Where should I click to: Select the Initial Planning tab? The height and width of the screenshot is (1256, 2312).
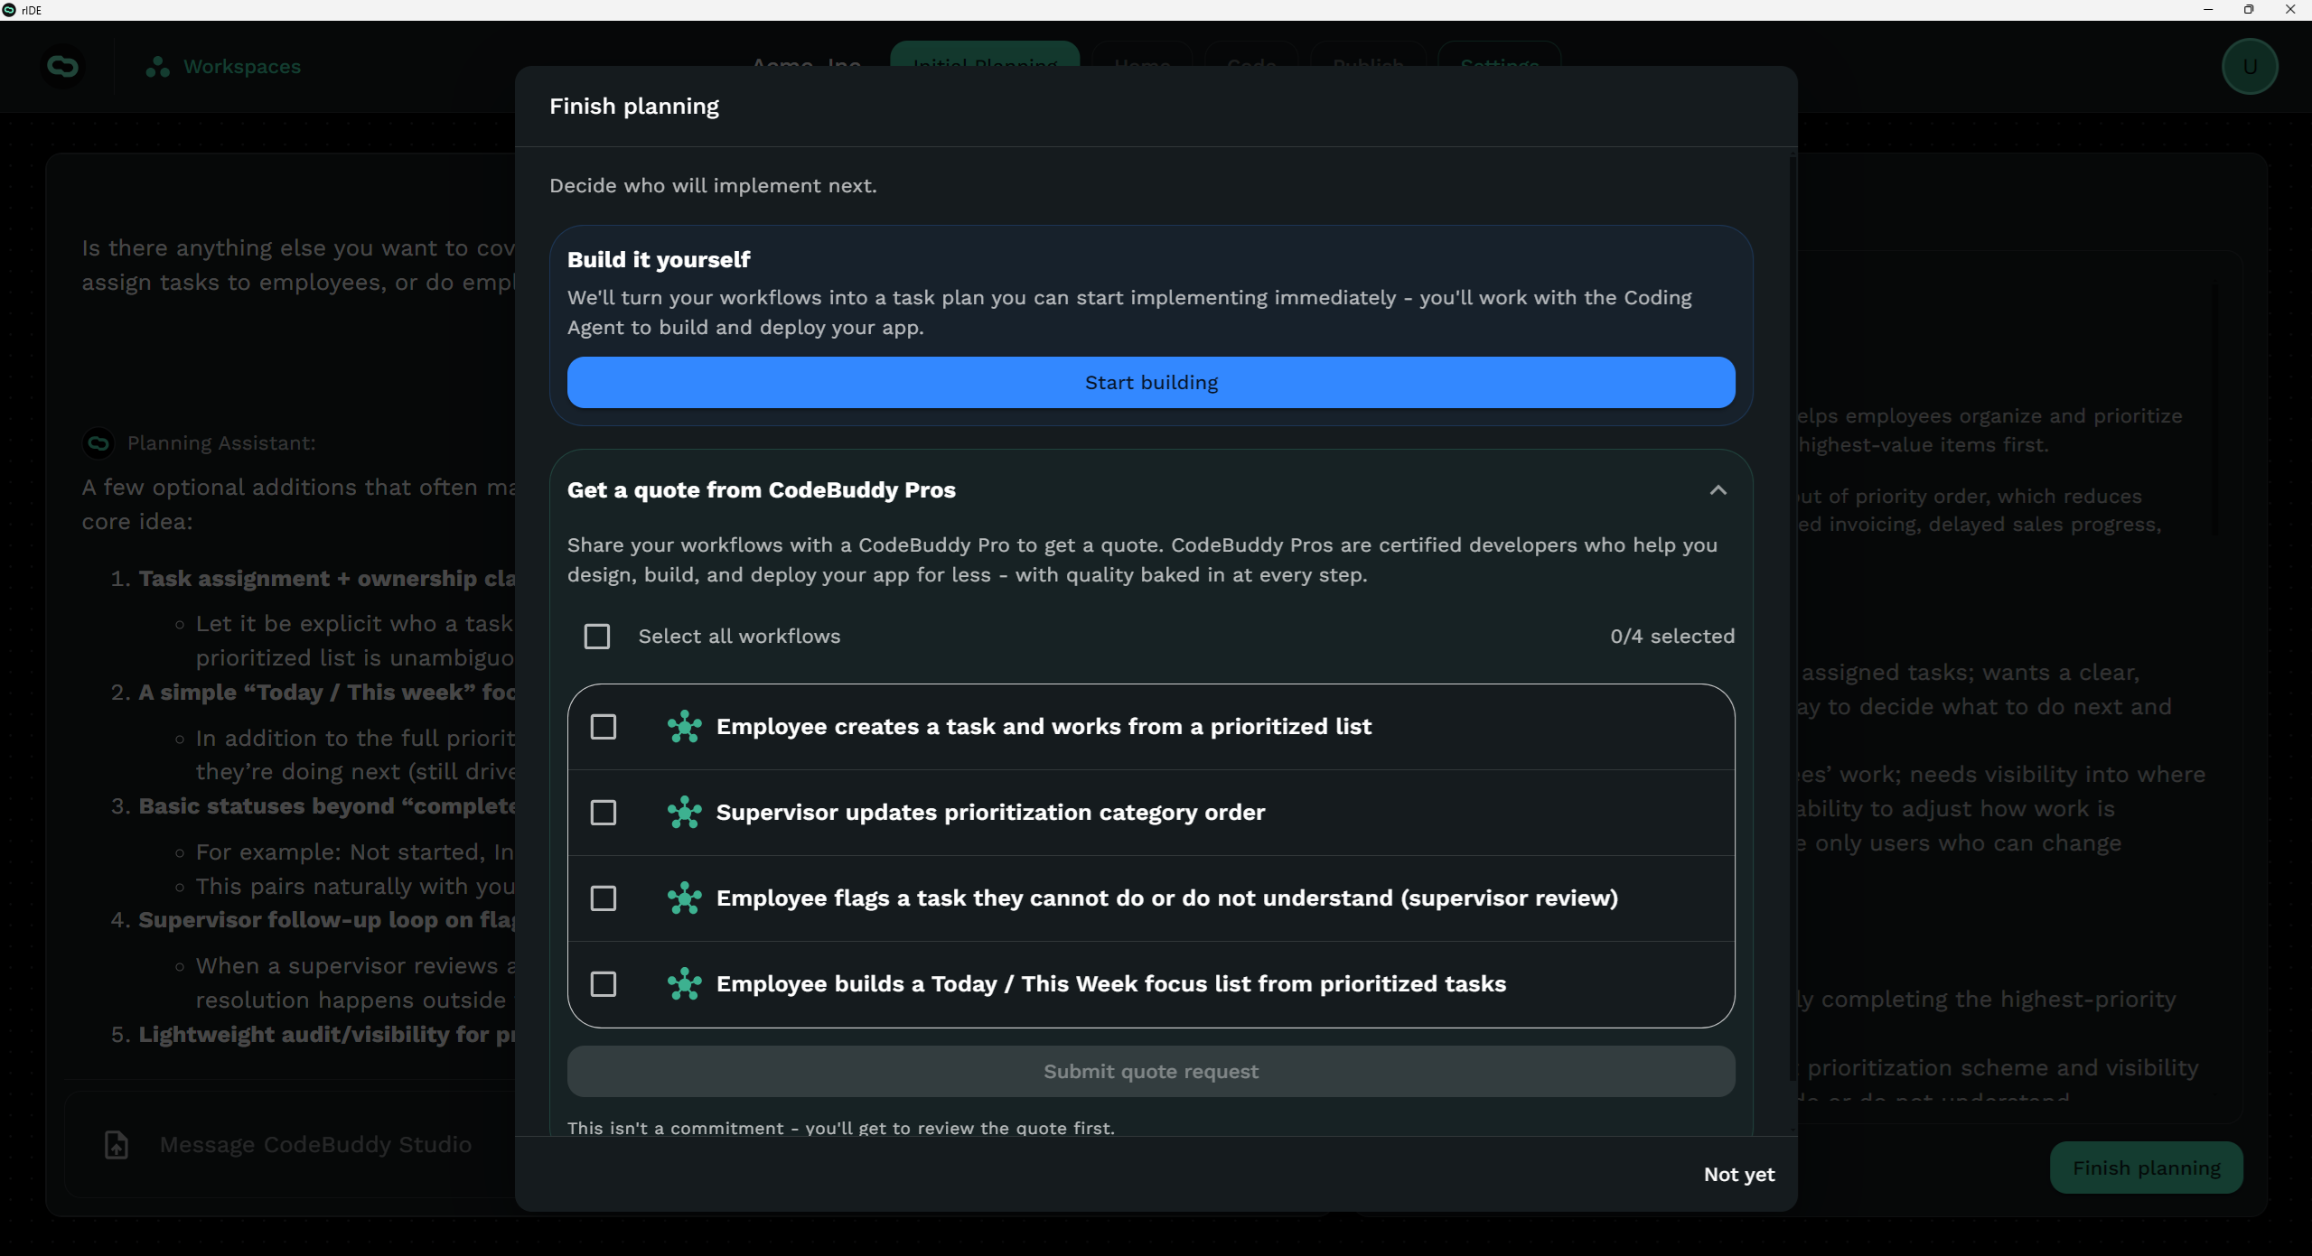[x=984, y=55]
